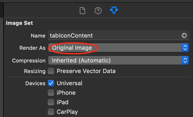Viewport: 193px width, 117px height.
Task: Click the Name field label
Action: click(38, 35)
